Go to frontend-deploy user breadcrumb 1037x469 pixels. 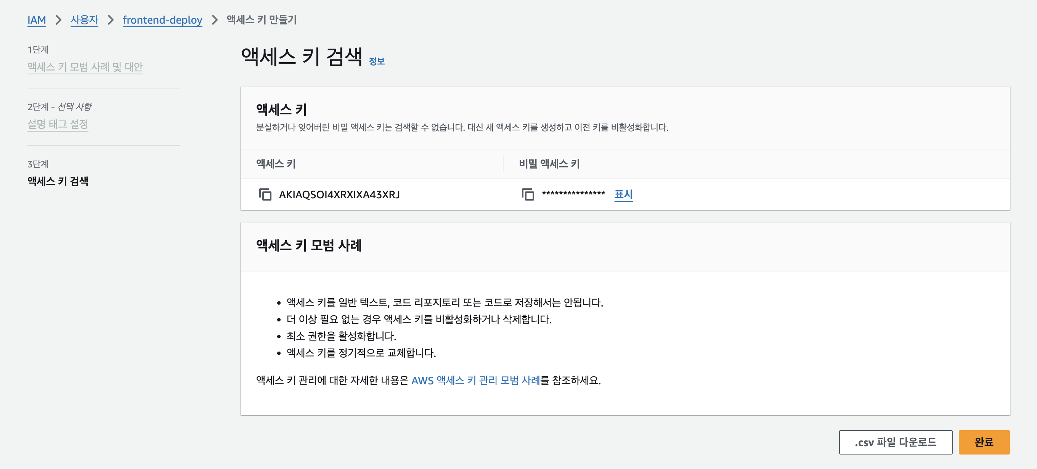coord(162,20)
